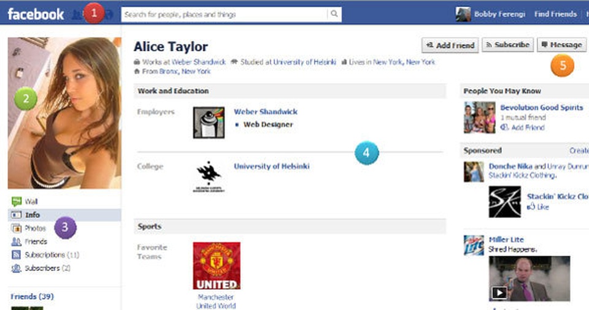Screen dimensions: 589x310
Task: Click the Subscribe button
Action: 508,45
